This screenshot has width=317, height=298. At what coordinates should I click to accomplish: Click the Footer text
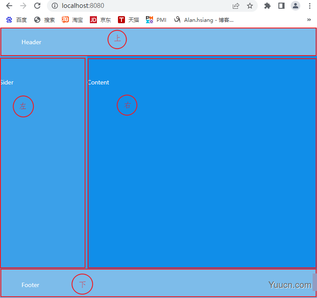pos(30,285)
